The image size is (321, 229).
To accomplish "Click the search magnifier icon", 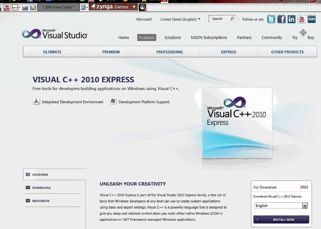I will (232, 19).
